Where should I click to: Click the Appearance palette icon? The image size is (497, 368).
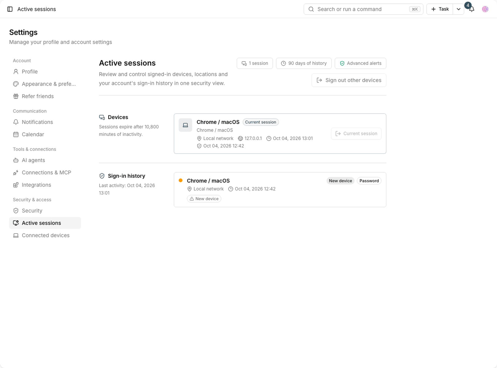16,84
